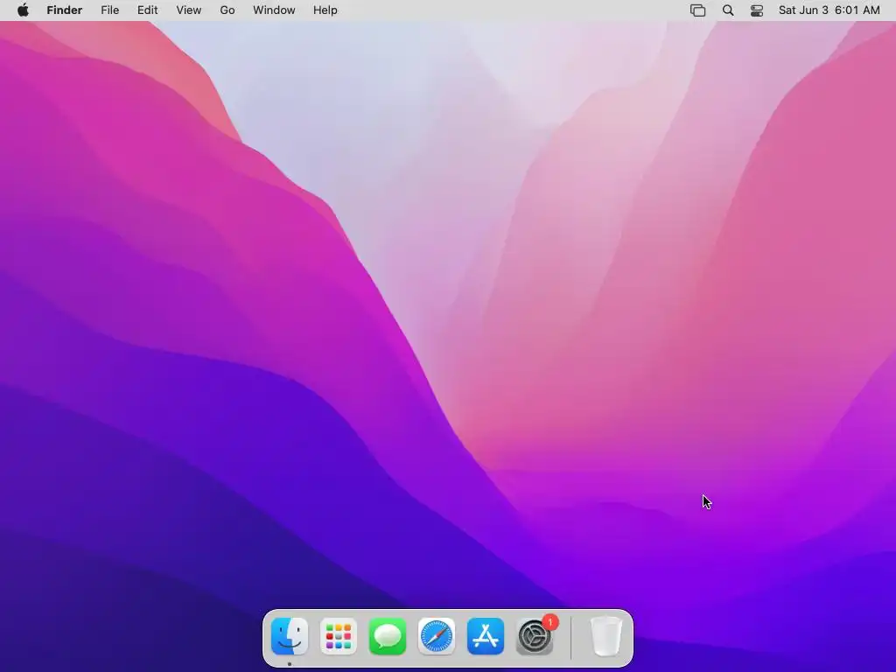Open Messages from the Dock
This screenshot has width=896, height=672.
point(388,636)
